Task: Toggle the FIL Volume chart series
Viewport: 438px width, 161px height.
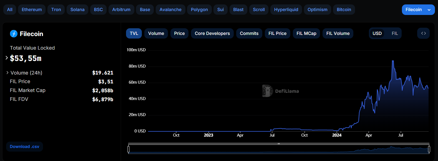Action: [x=338, y=33]
